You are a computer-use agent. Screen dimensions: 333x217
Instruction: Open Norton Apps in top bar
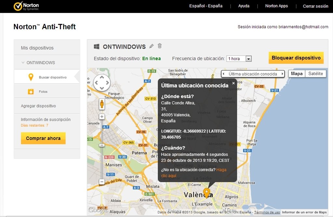coord(276,6)
